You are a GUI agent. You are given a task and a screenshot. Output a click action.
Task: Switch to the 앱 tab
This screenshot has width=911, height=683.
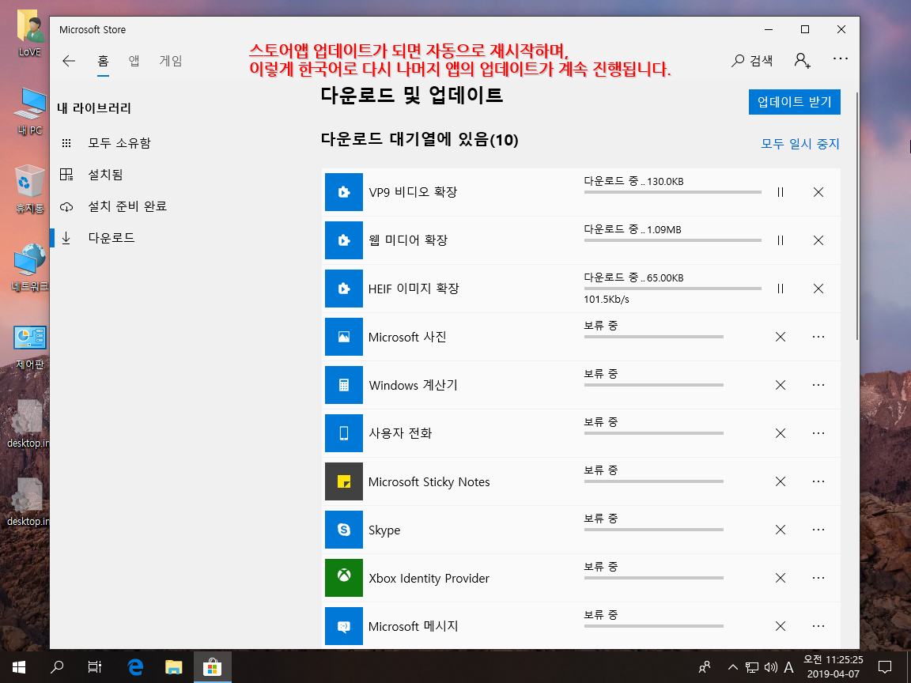(x=134, y=61)
